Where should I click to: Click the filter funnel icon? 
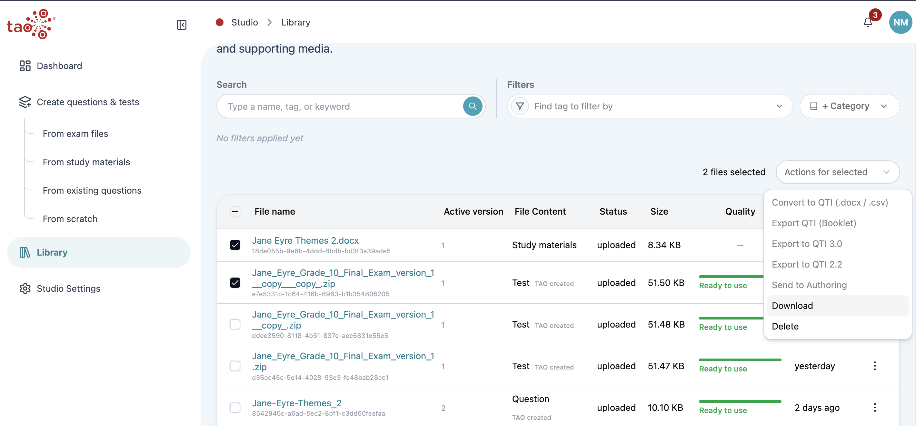pos(520,106)
